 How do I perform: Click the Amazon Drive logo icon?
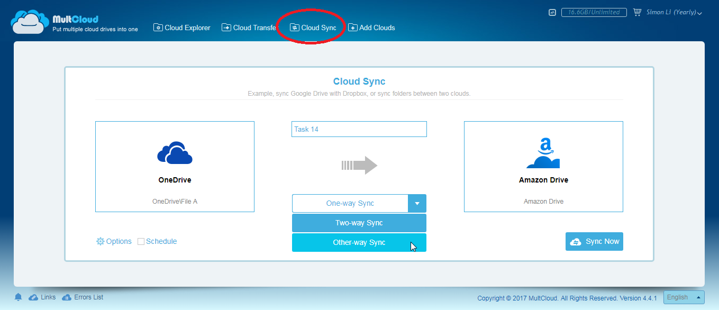point(543,153)
